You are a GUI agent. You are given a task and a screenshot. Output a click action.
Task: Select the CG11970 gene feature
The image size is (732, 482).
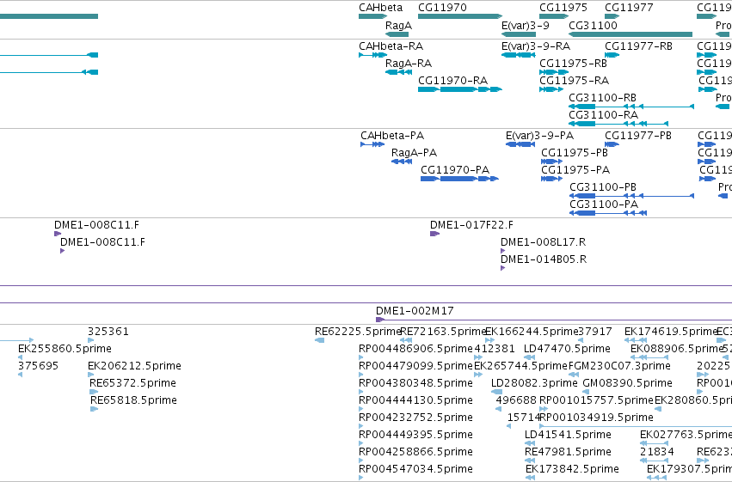click(x=460, y=16)
